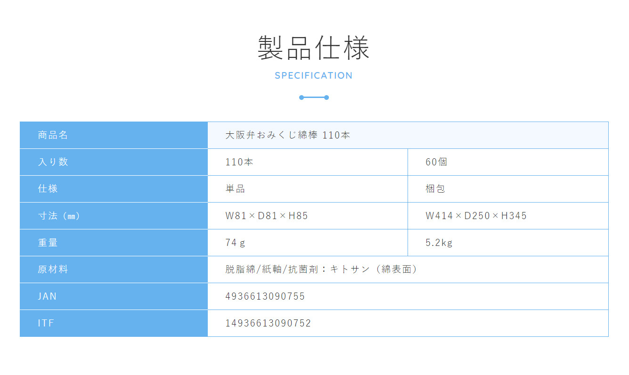Click the W81×D81×H85 dimensions cell
Image resolution: width=629 pixels, height=375 pixels.
click(x=267, y=216)
